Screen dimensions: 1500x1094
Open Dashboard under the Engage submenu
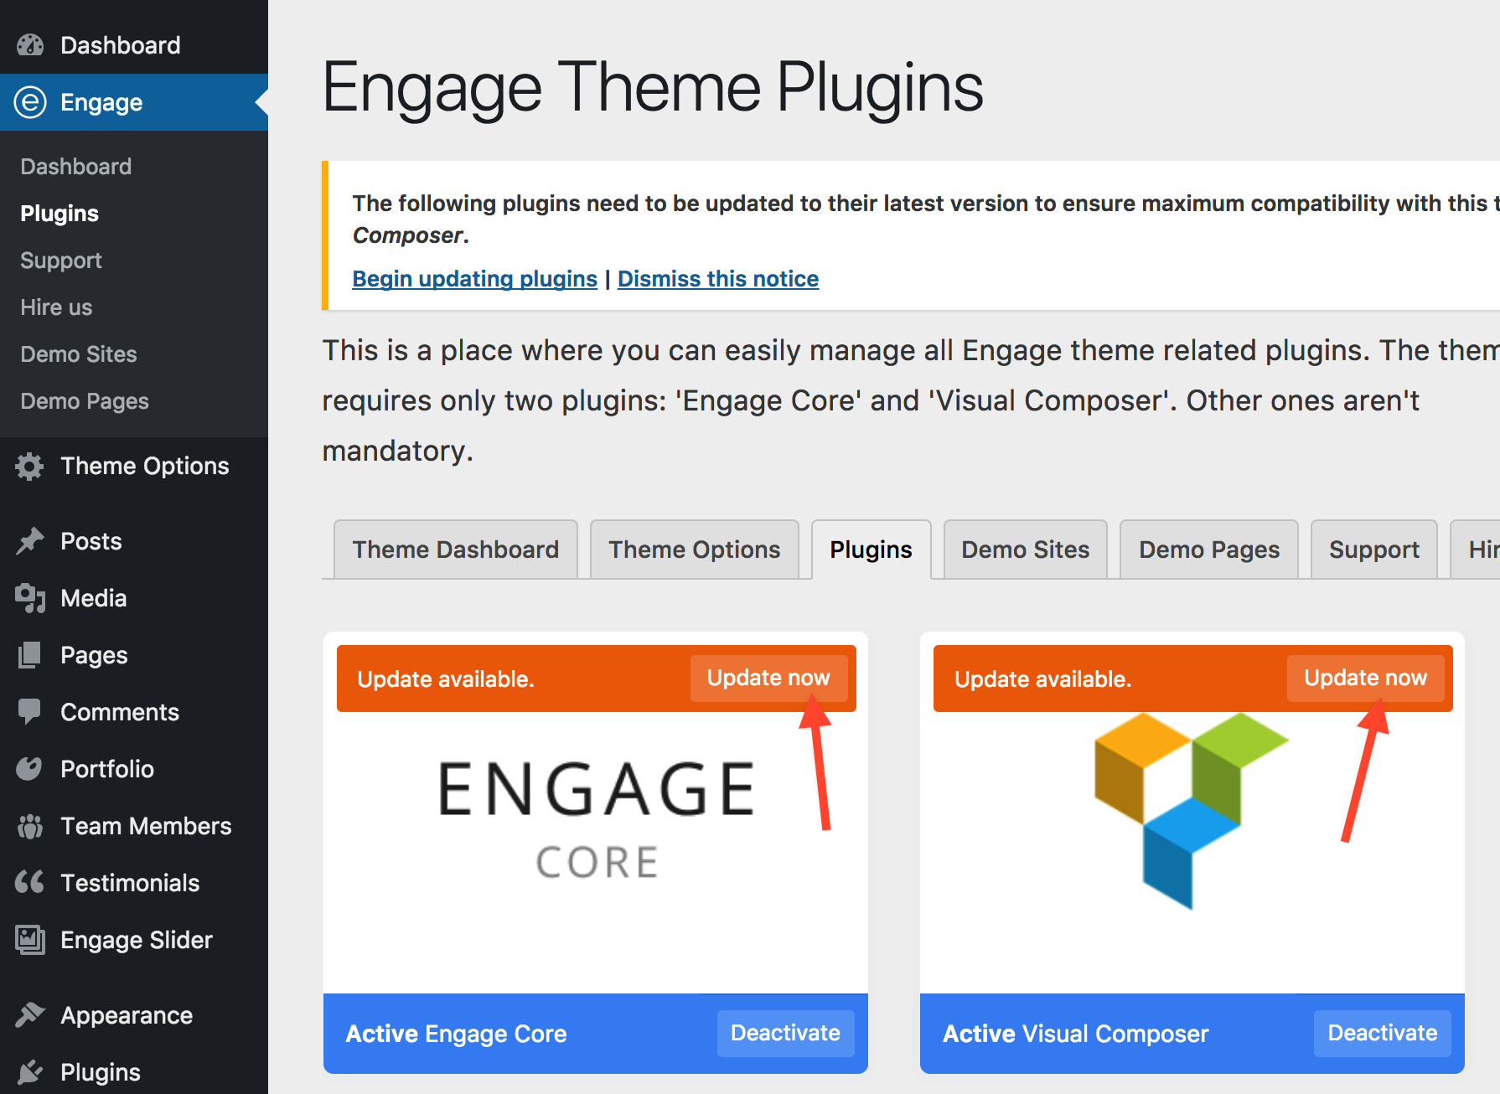76,167
